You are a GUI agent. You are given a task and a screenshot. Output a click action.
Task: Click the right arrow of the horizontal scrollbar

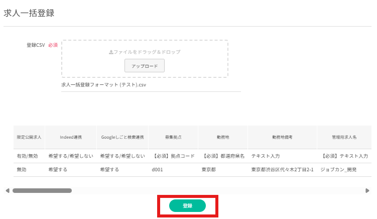coord(367,191)
